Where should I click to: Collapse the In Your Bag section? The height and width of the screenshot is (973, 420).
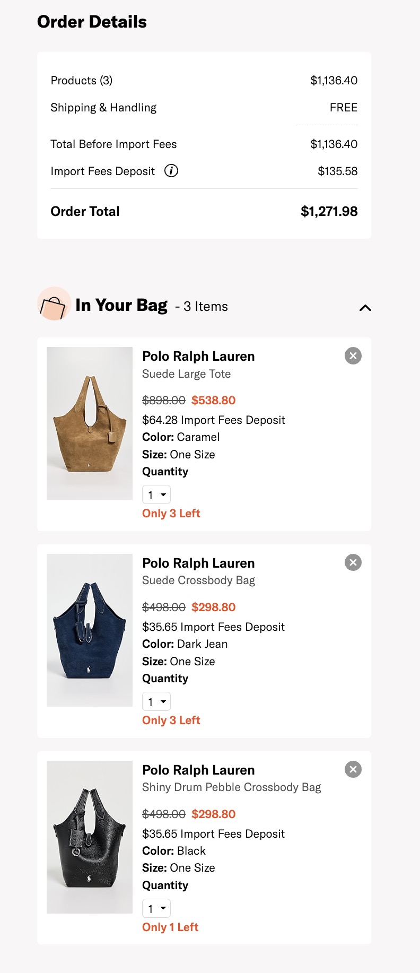click(365, 308)
